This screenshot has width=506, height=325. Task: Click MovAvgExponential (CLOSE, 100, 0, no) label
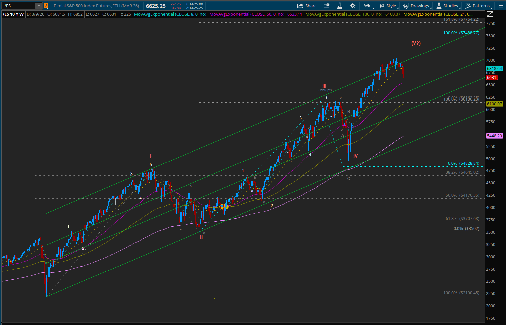(x=344, y=14)
